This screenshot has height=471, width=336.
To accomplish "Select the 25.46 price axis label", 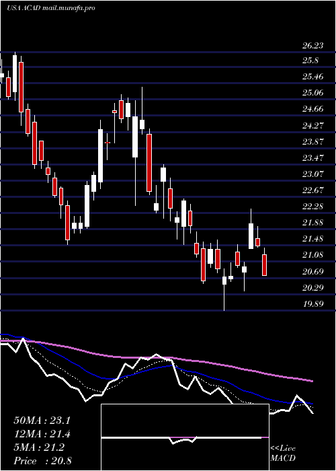I will (x=312, y=77).
